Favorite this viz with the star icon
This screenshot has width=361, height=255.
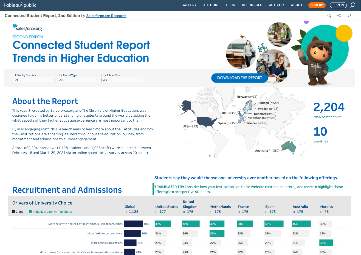[329, 16]
